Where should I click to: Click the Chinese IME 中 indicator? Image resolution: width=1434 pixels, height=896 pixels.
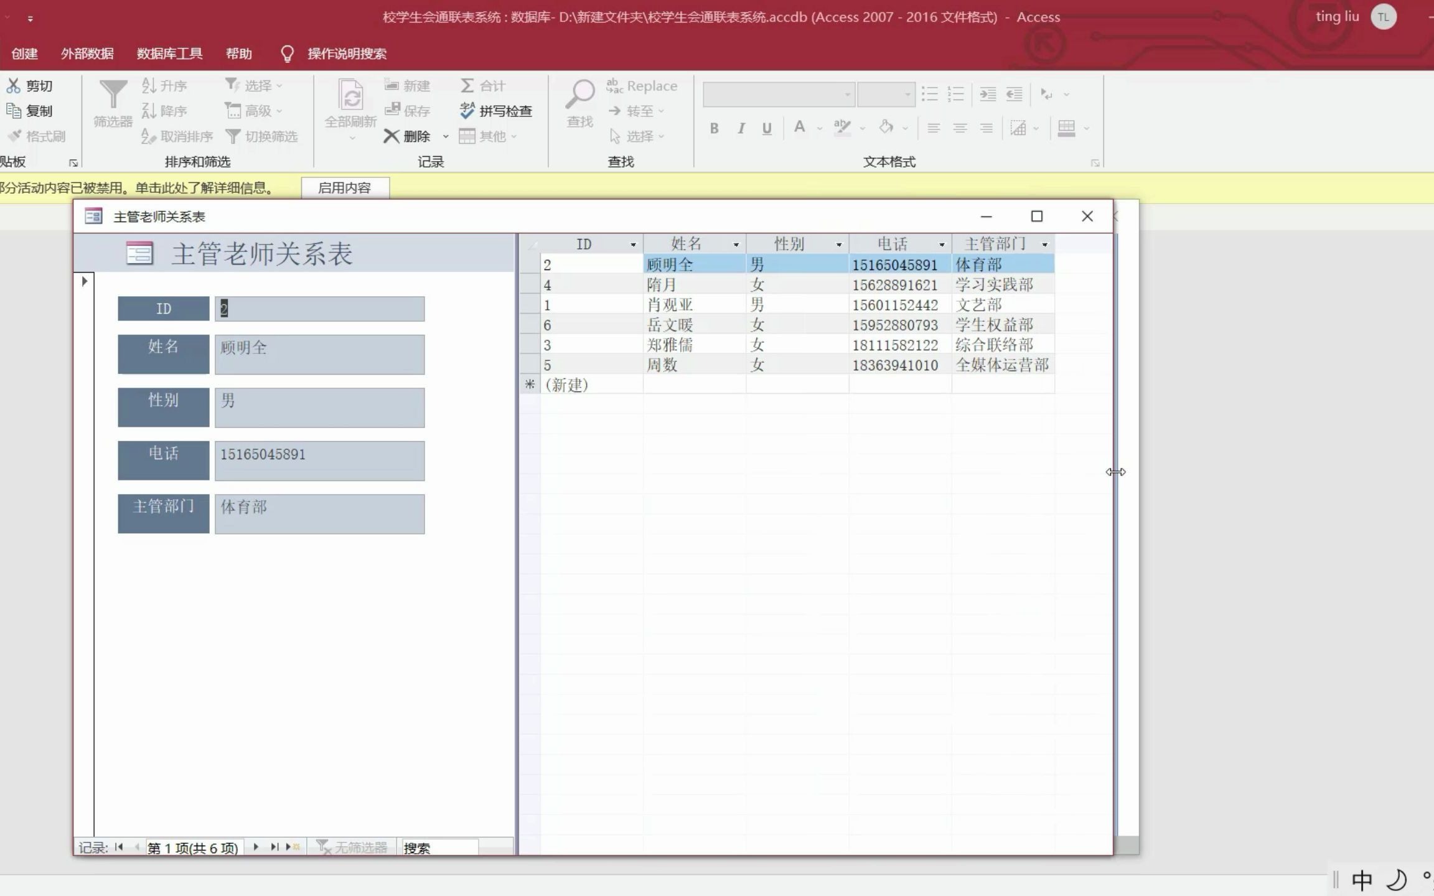1362,880
